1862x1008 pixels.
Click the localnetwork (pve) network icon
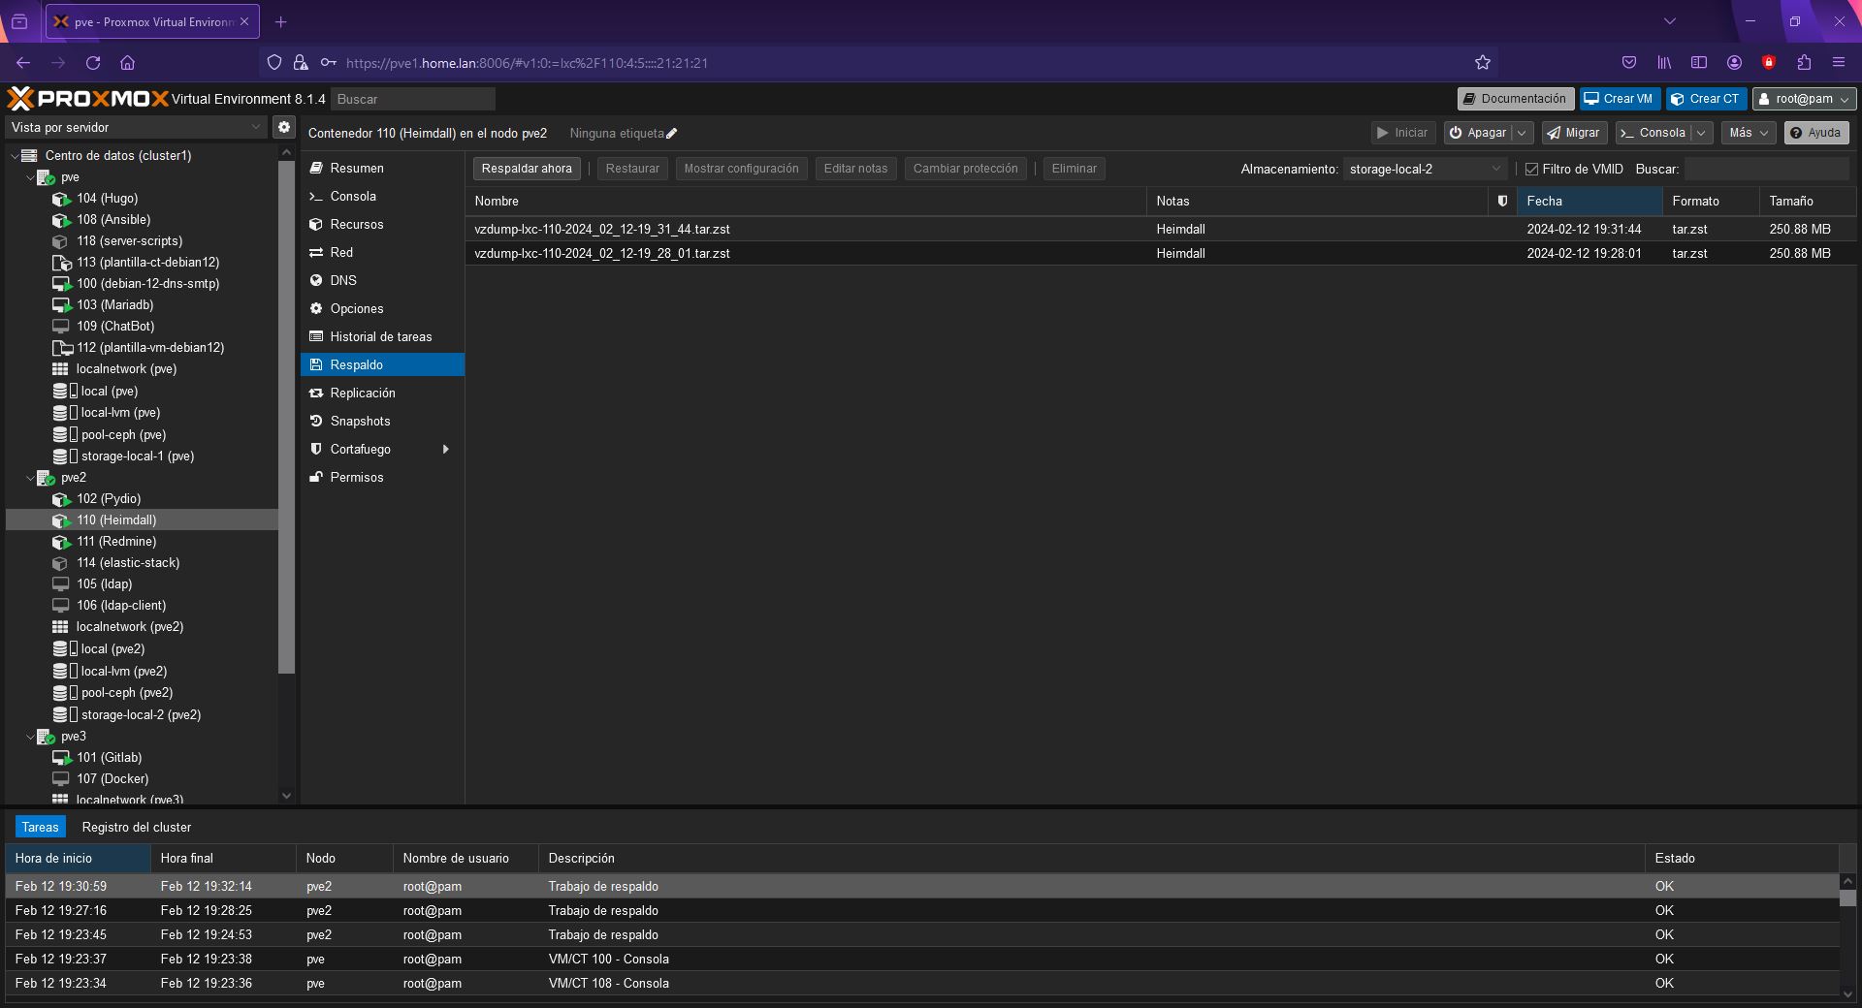pos(60,369)
